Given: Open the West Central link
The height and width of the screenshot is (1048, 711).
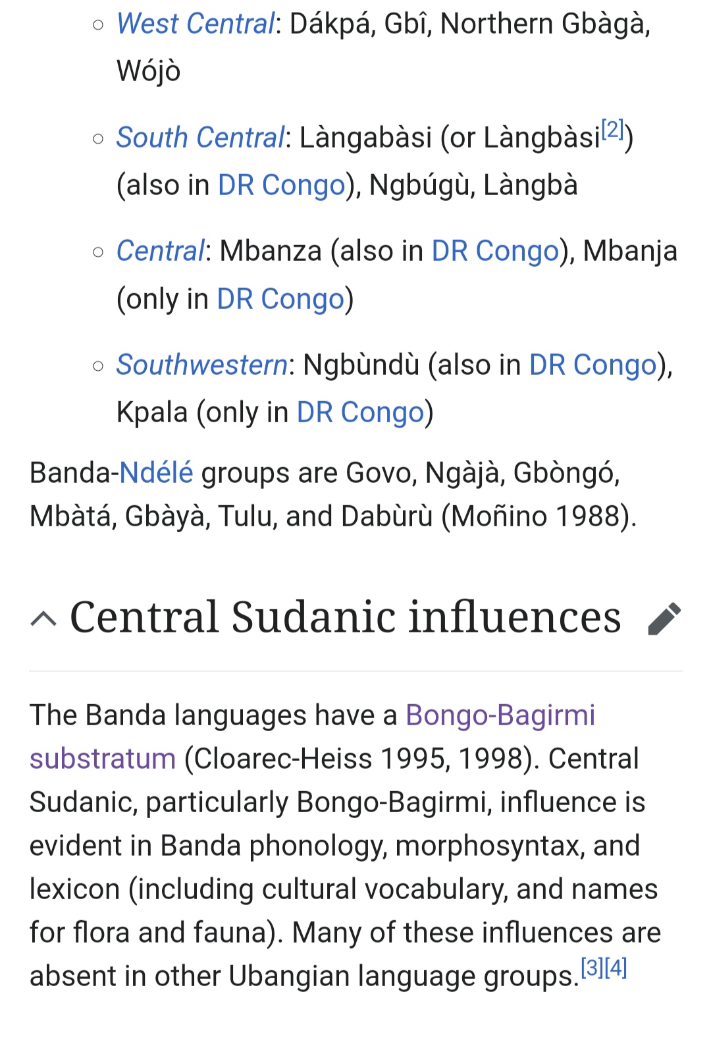Looking at the screenshot, I should [x=196, y=24].
